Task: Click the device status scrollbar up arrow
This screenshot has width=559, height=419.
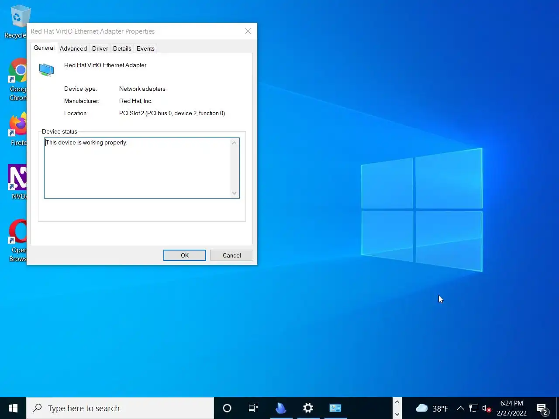Action: [x=235, y=143]
